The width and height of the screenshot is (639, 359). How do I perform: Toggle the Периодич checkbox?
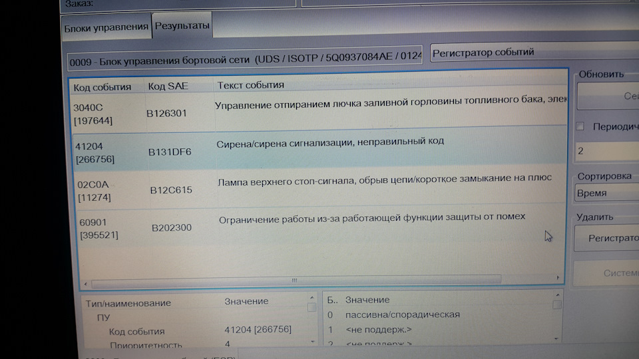pos(580,126)
